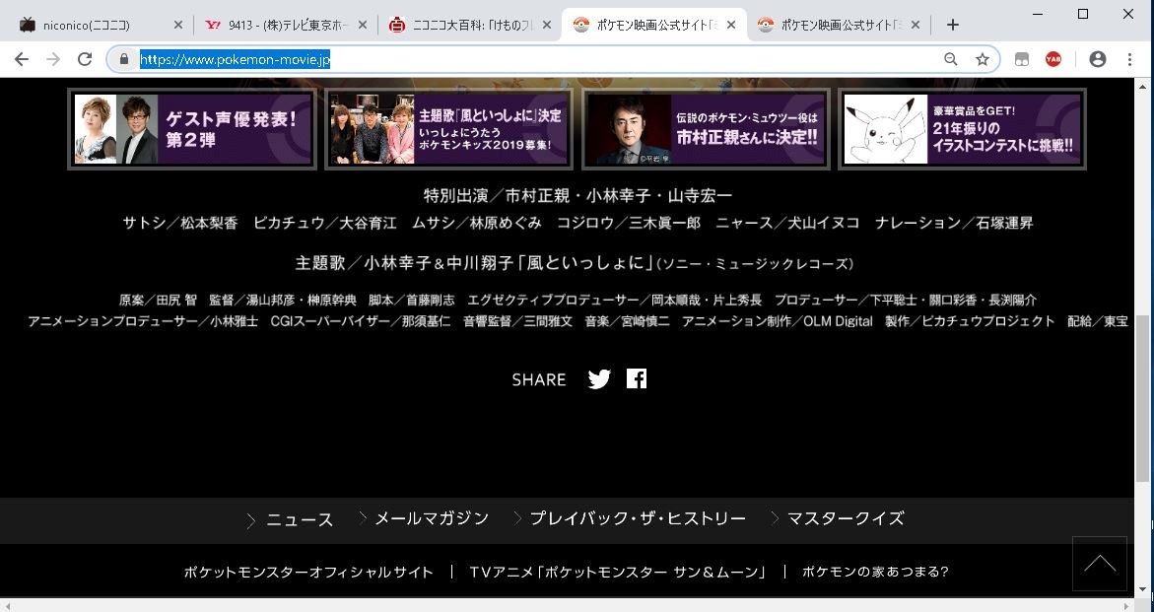Close the niconico tab
Viewport: 1154px width, 612px height.
pos(177,25)
